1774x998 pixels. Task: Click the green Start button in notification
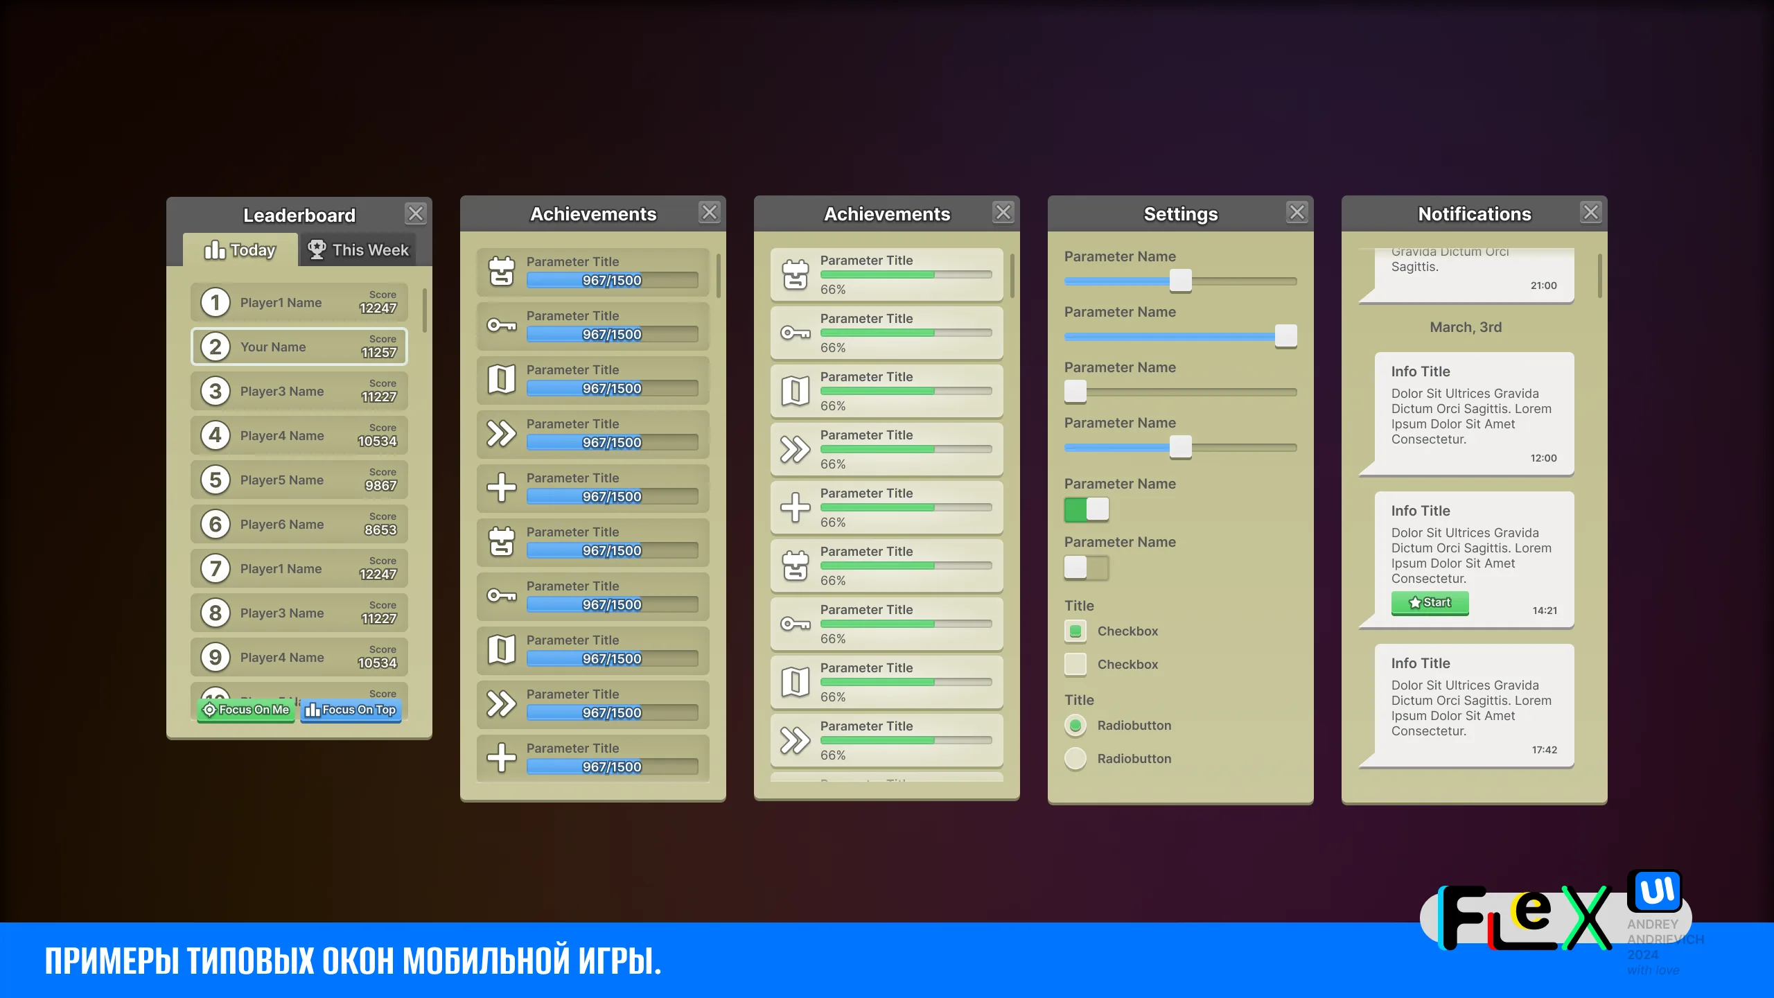pyautogui.click(x=1430, y=603)
